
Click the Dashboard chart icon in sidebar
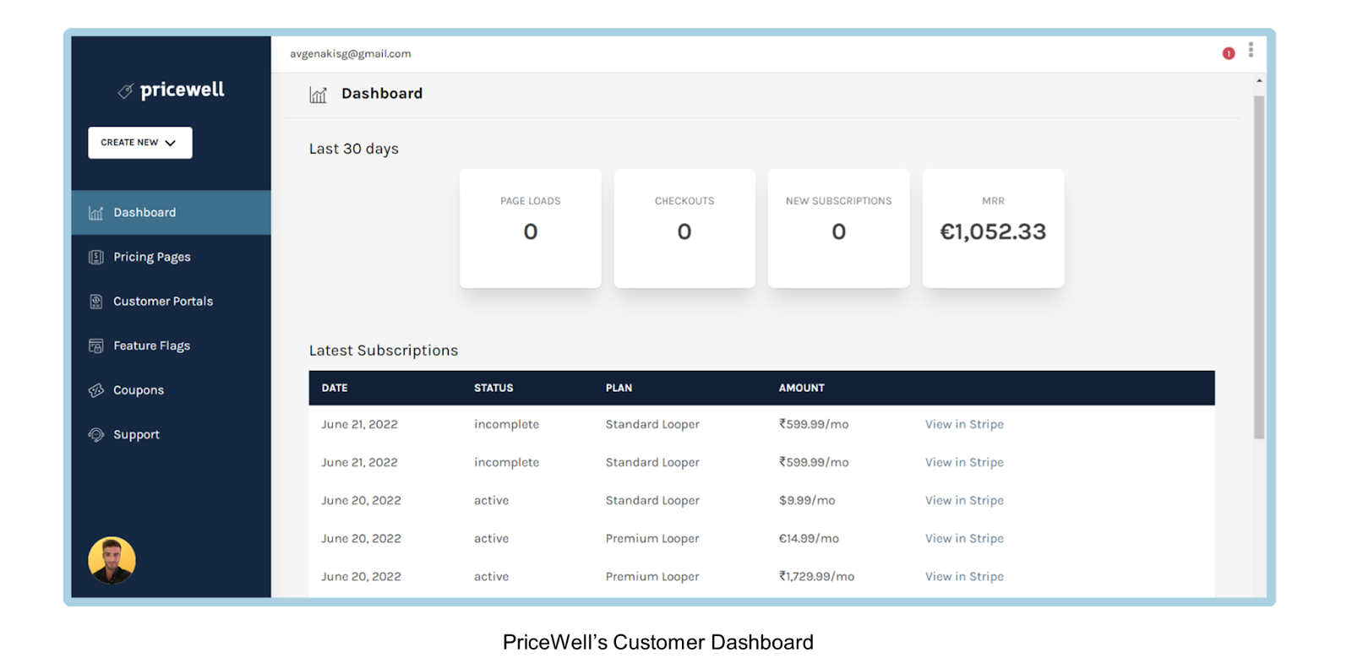(x=96, y=213)
